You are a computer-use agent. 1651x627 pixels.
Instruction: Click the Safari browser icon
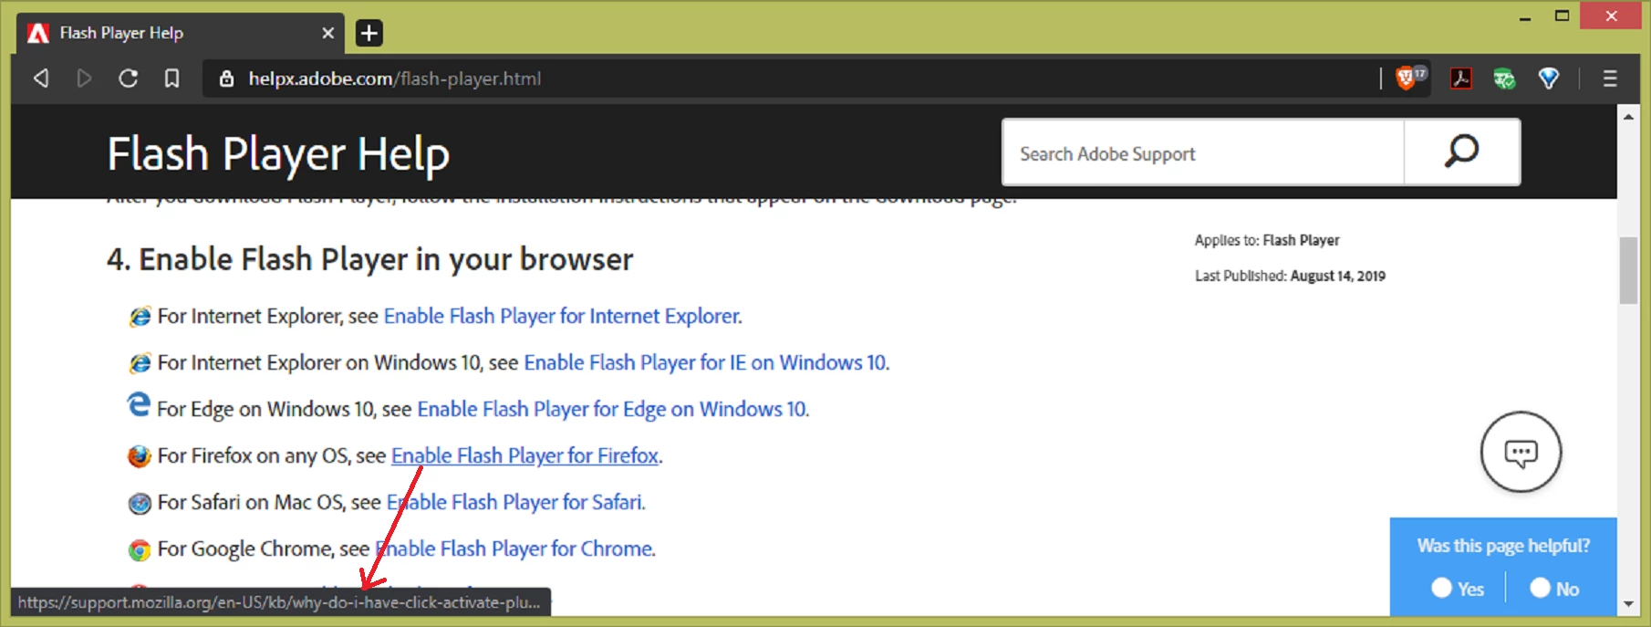tap(140, 503)
